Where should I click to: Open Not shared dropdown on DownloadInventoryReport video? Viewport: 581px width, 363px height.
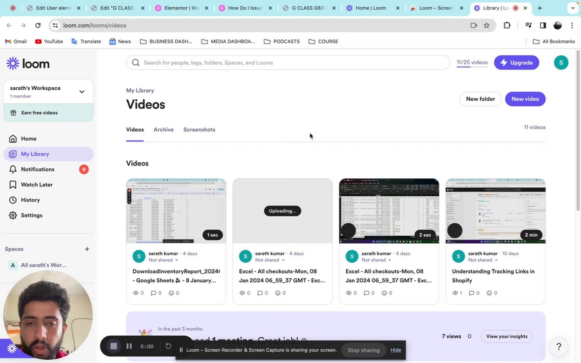163,260
